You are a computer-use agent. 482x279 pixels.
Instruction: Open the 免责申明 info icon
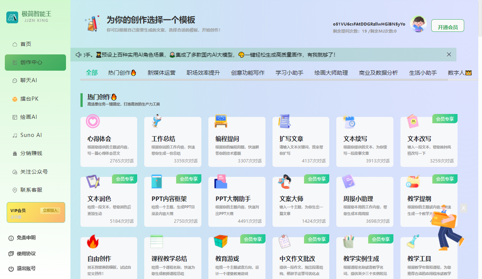click(x=11, y=238)
